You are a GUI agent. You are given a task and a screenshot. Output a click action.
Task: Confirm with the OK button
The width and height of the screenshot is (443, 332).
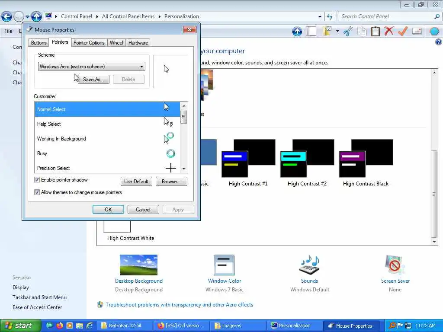pos(108,210)
